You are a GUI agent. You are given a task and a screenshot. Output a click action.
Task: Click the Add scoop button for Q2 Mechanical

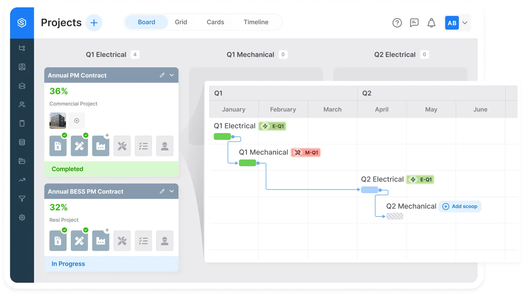(460, 206)
